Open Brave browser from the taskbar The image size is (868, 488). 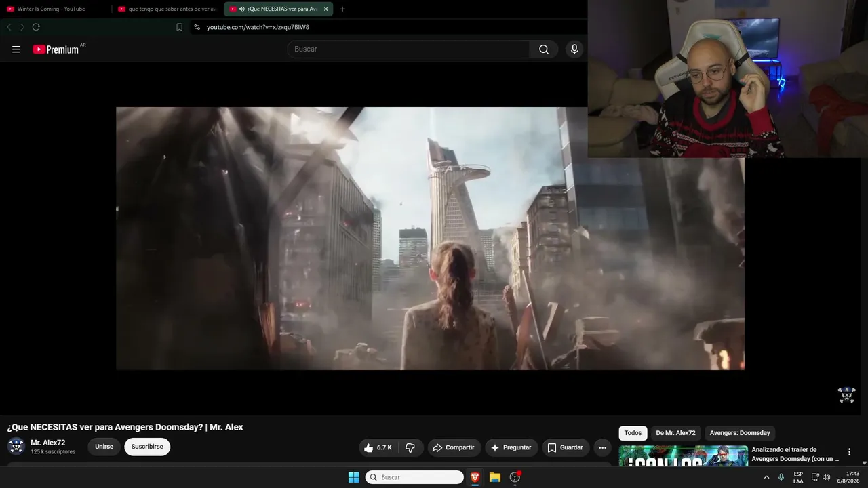tap(475, 477)
